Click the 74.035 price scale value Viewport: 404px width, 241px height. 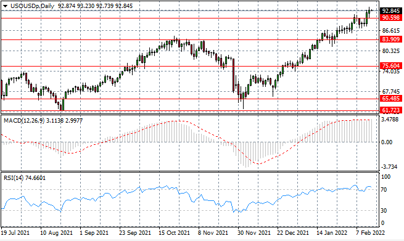pos(391,71)
